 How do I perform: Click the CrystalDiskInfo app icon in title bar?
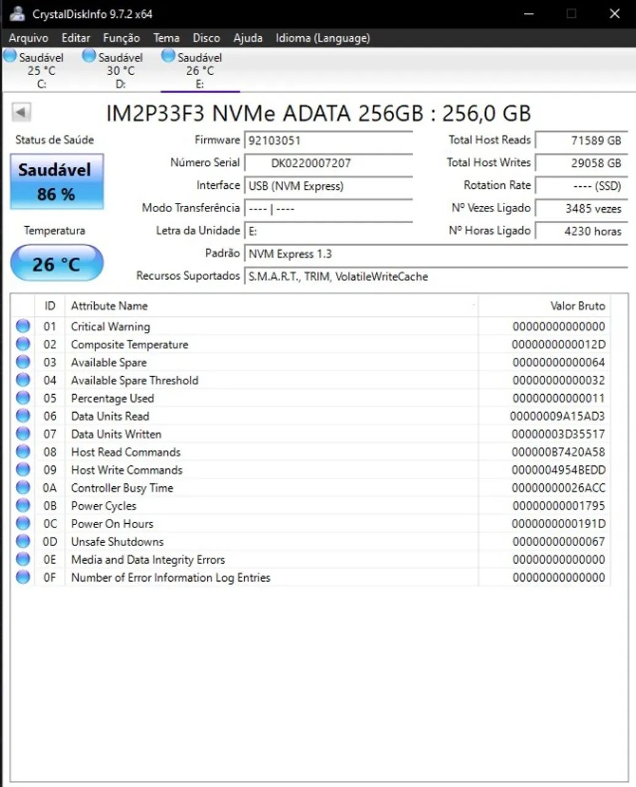pyautogui.click(x=17, y=14)
